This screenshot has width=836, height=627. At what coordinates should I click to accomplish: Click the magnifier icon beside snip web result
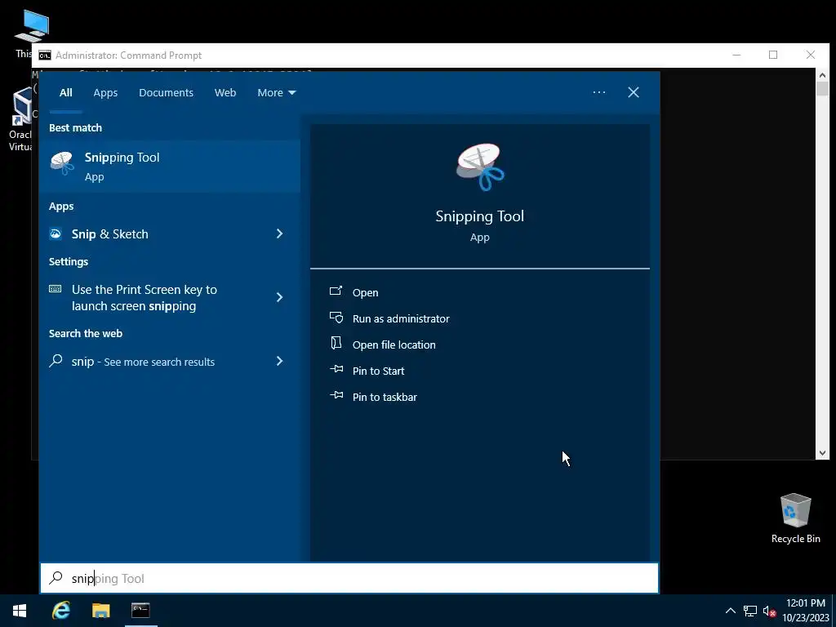(56, 361)
